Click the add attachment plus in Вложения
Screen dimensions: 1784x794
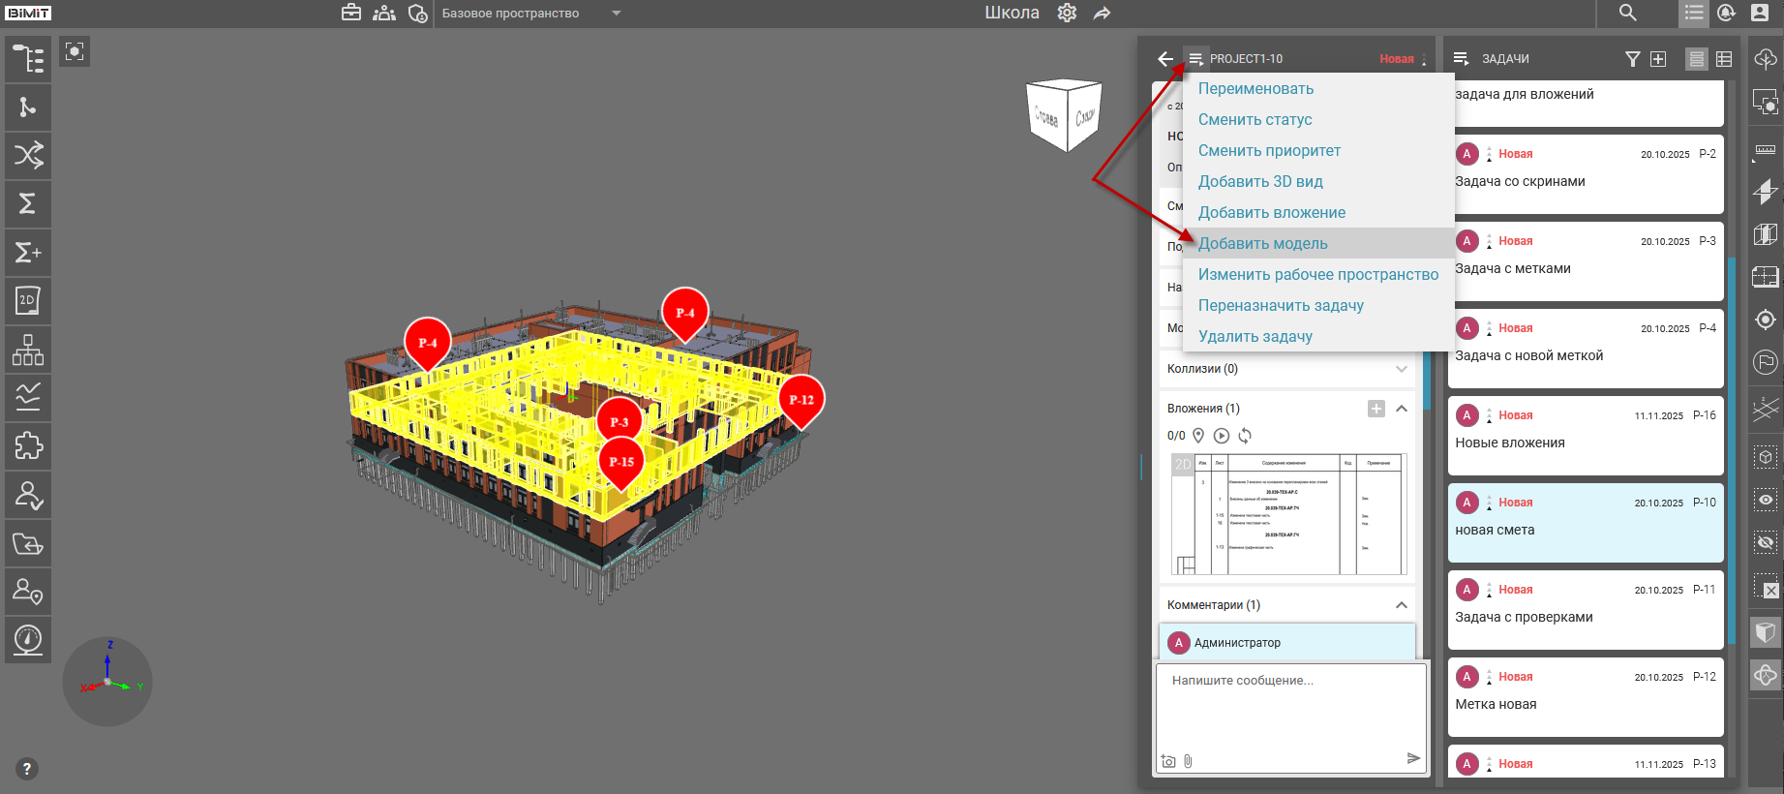click(1376, 409)
